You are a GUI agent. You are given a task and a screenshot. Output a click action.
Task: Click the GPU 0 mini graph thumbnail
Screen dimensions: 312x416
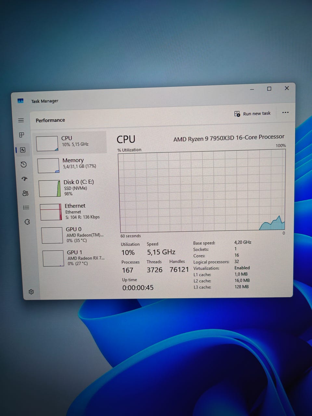click(x=52, y=235)
